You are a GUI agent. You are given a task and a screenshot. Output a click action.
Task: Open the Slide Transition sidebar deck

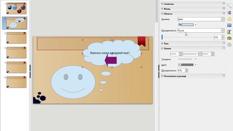tap(229, 13)
